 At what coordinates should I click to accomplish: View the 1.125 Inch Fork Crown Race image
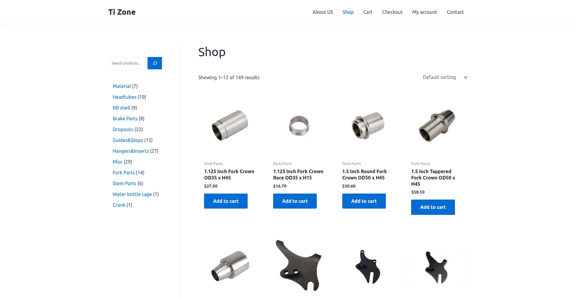(299, 126)
